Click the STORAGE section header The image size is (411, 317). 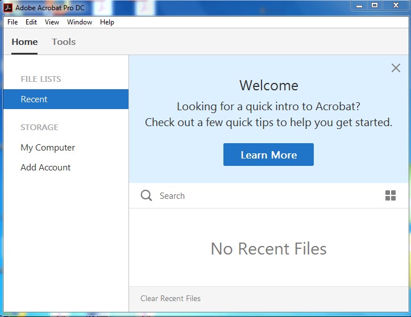pos(39,127)
